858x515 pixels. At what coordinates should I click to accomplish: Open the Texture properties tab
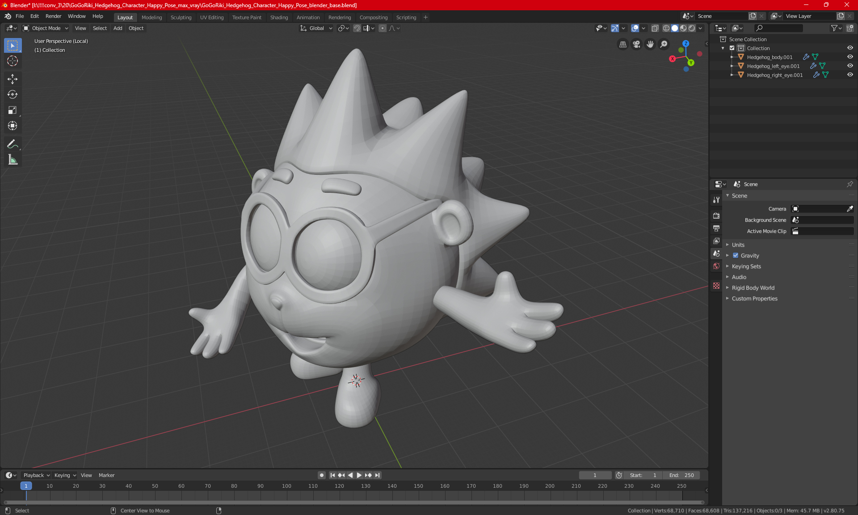point(716,286)
